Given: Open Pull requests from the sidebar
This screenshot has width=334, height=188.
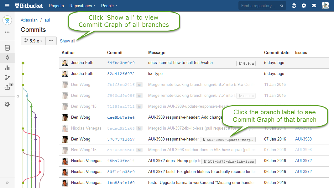Looking at the screenshot, I should 7,87.
